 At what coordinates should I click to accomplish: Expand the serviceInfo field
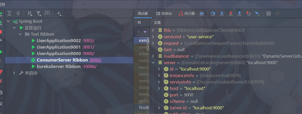tap(159, 82)
